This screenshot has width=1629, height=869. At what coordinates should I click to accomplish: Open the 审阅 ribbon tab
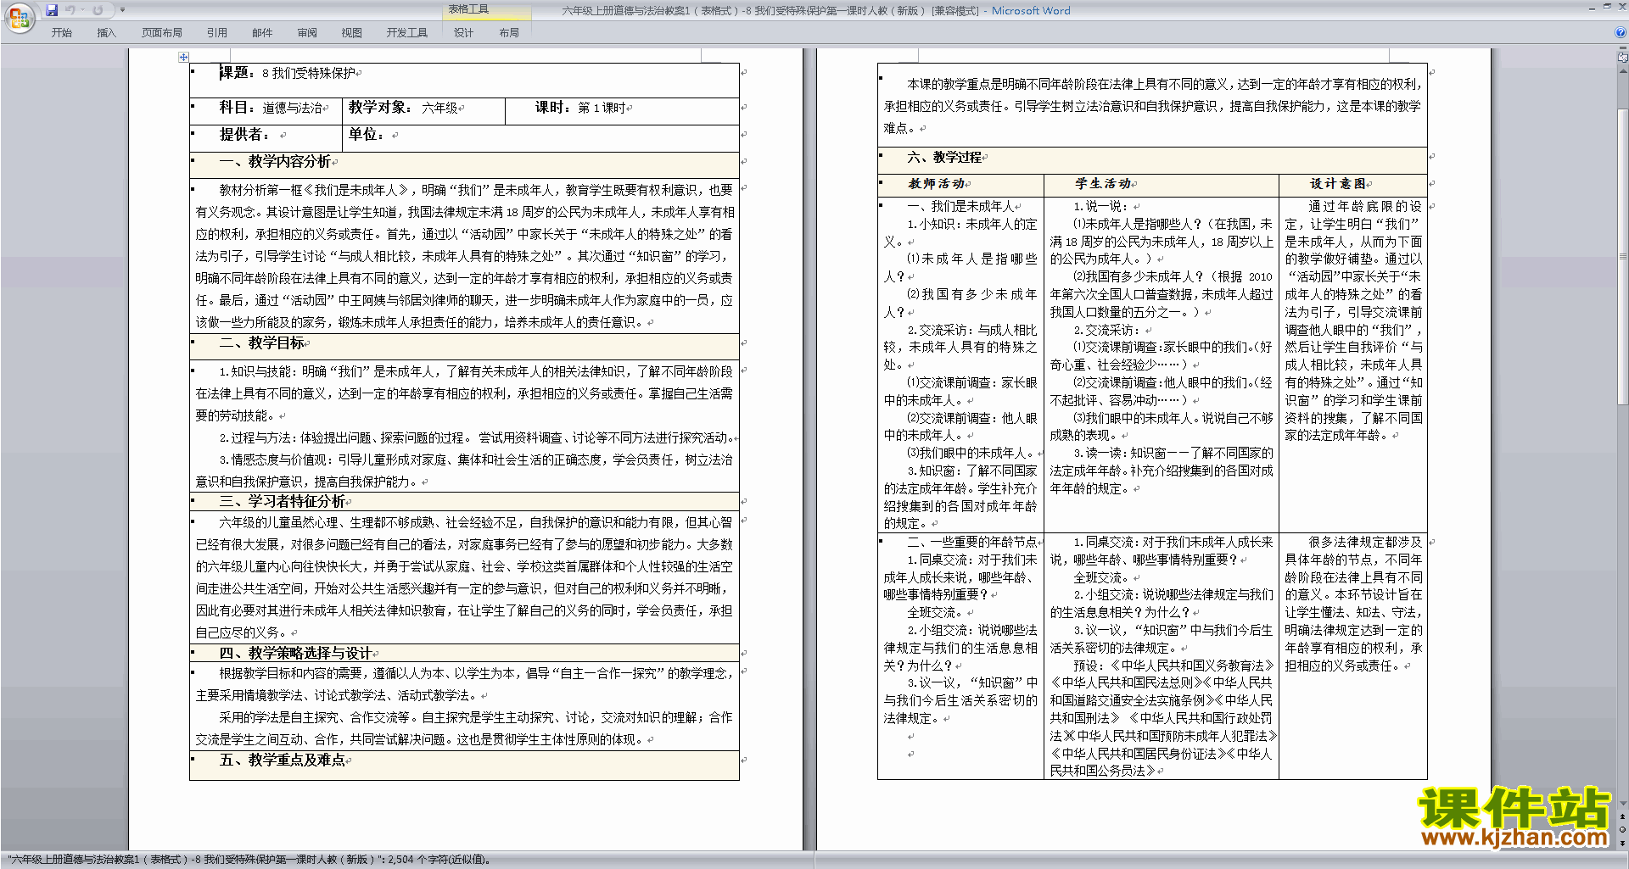[307, 33]
